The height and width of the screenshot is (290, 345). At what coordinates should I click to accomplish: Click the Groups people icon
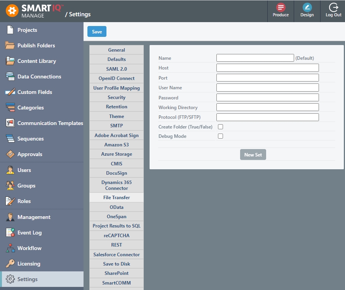10,186
